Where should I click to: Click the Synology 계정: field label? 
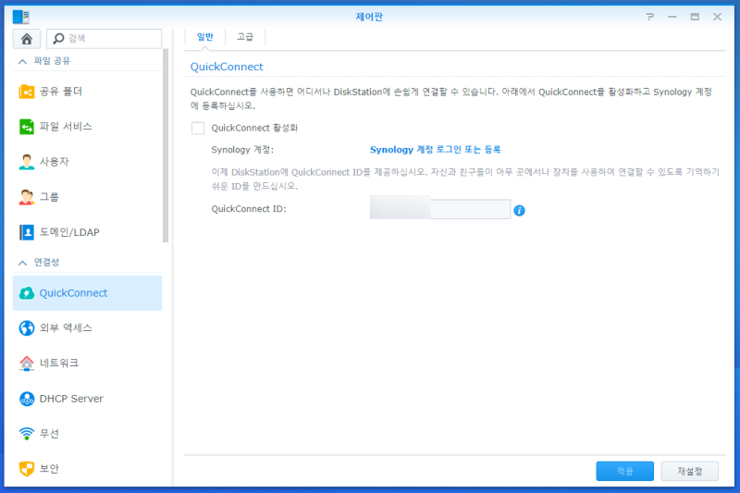[x=242, y=150]
